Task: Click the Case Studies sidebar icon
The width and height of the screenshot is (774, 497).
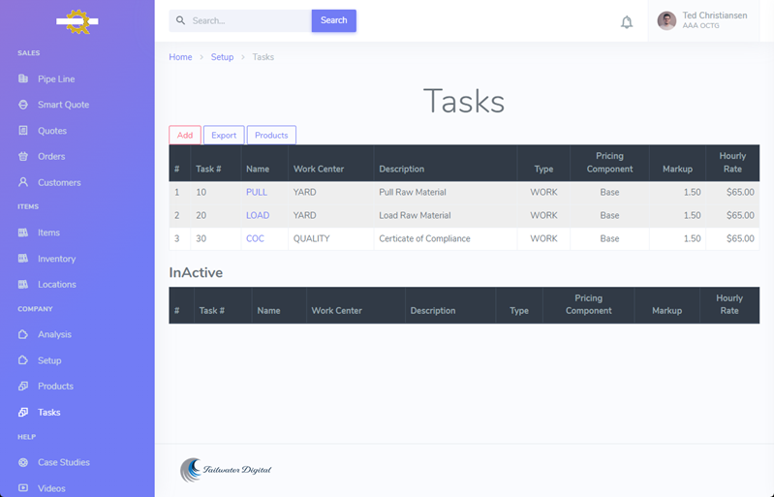Action: pos(23,462)
